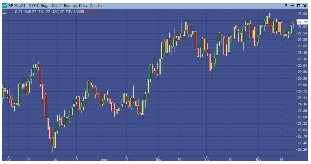The image size is (311, 164).
Task: Click the Jun date axis label
Action: (9, 160)
